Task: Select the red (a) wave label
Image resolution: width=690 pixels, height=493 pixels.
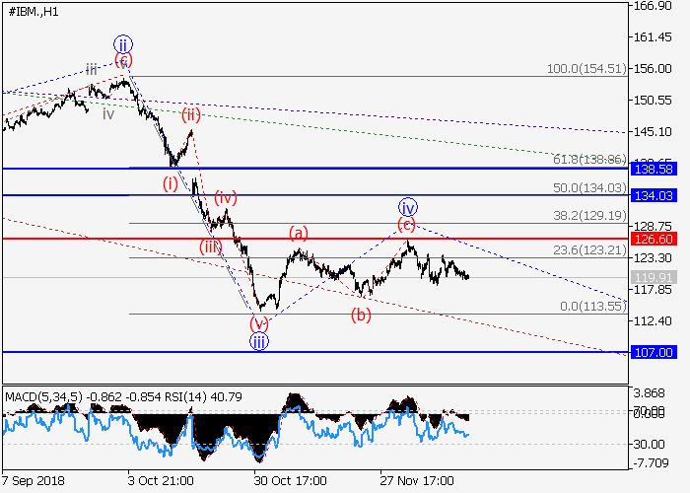Action: point(299,233)
